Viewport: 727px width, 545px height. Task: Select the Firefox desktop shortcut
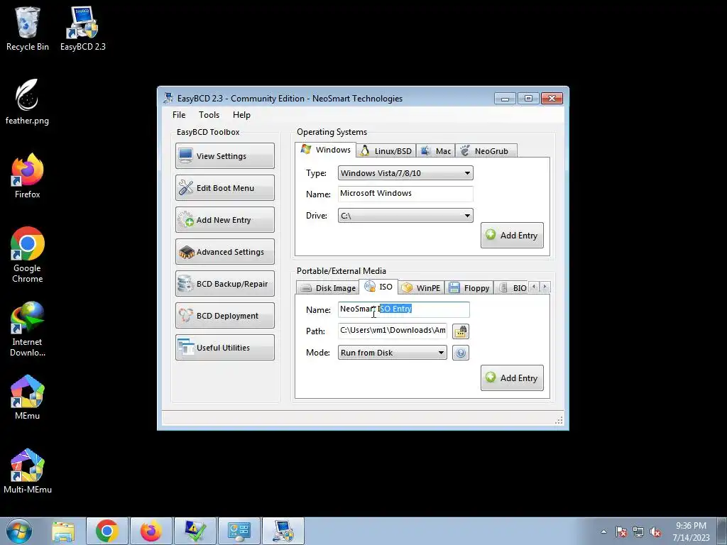(x=27, y=176)
